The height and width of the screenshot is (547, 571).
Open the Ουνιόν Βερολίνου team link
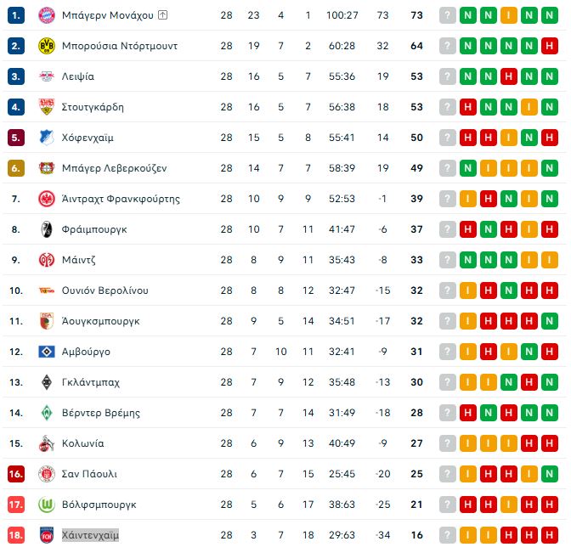point(105,290)
